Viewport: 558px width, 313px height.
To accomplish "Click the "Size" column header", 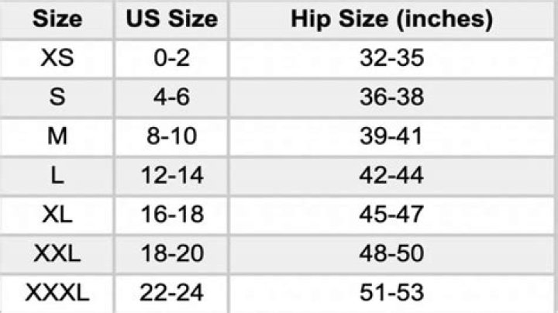I will pyautogui.click(x=57, y=19).
